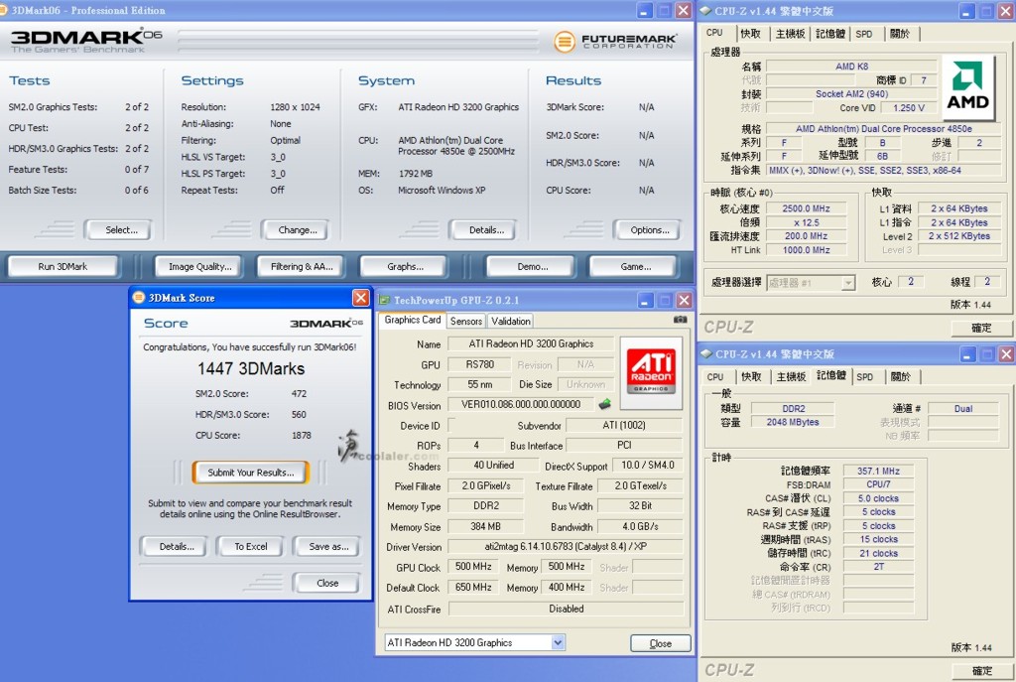Click 確定 in the upper CPU-Z window

[981, 328]
